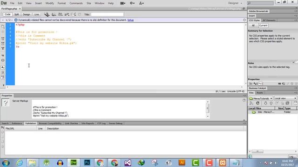Click the Validate play icon in Results panel

pyautogui.click(x=2, y=128)
